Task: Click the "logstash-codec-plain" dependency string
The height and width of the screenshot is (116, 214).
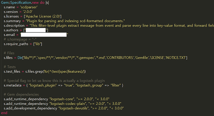Action: pyautogui.click(x=68, y=104)
